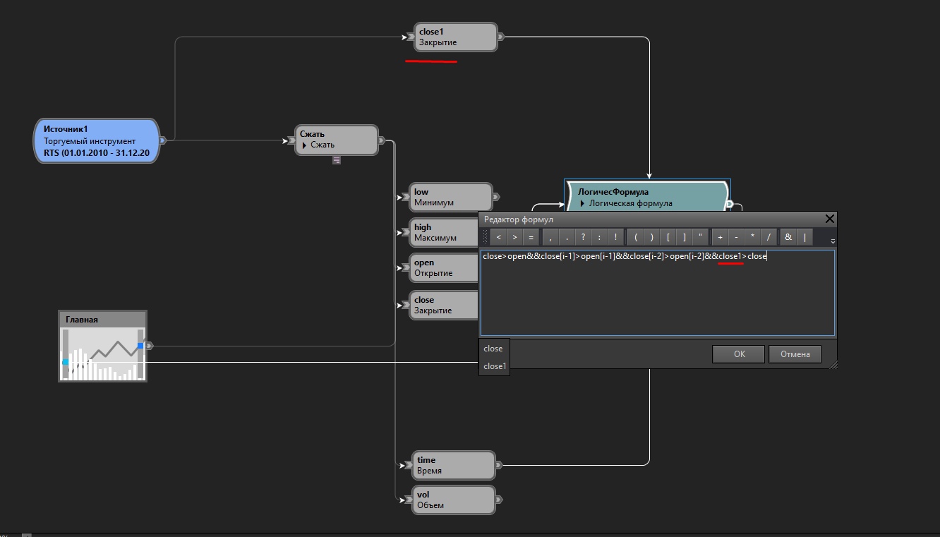Click the input connector of open block
Viewport: 940px width, 537px height.
pos(405,268)
